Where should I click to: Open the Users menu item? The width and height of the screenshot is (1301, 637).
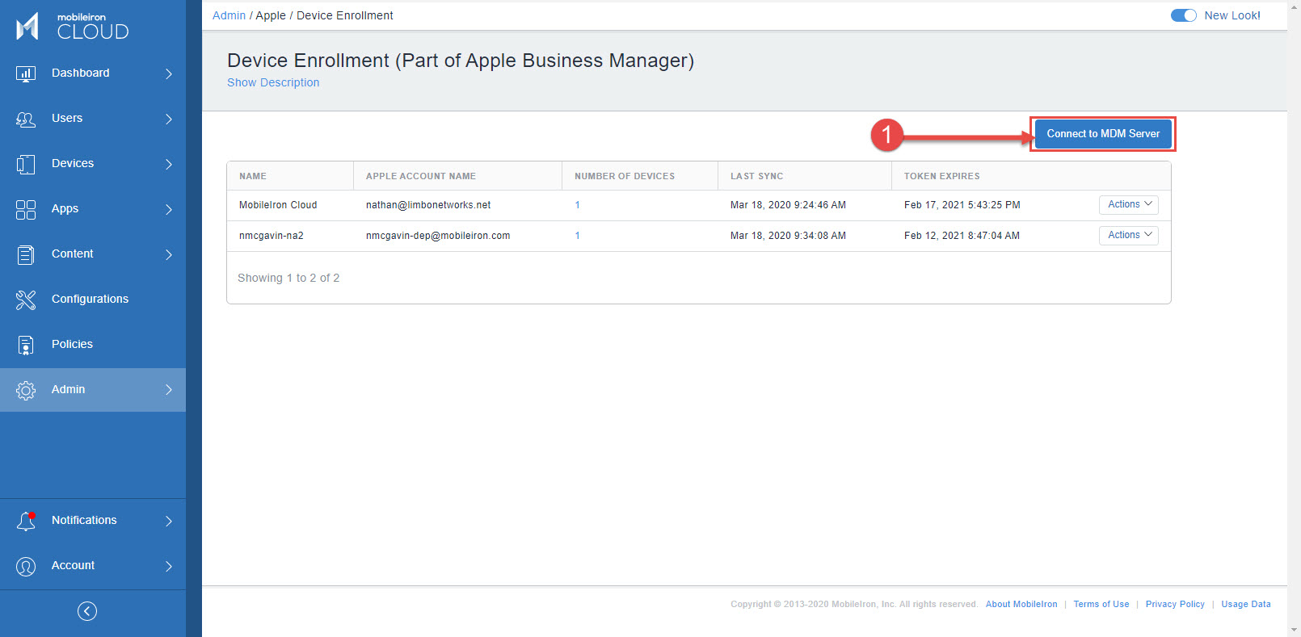pos(93,119)
